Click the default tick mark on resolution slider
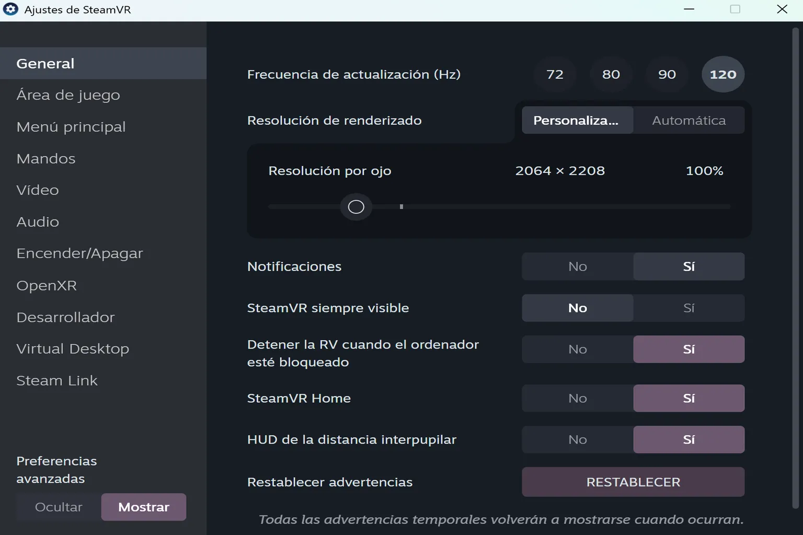The image size is (803, 535). pyautogui.click(x=401, y=207)
